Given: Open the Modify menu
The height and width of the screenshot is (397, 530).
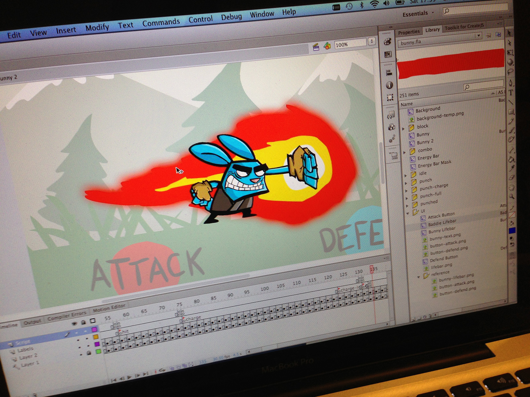Looking at the screenshot, I should click(x=97, y=28).
